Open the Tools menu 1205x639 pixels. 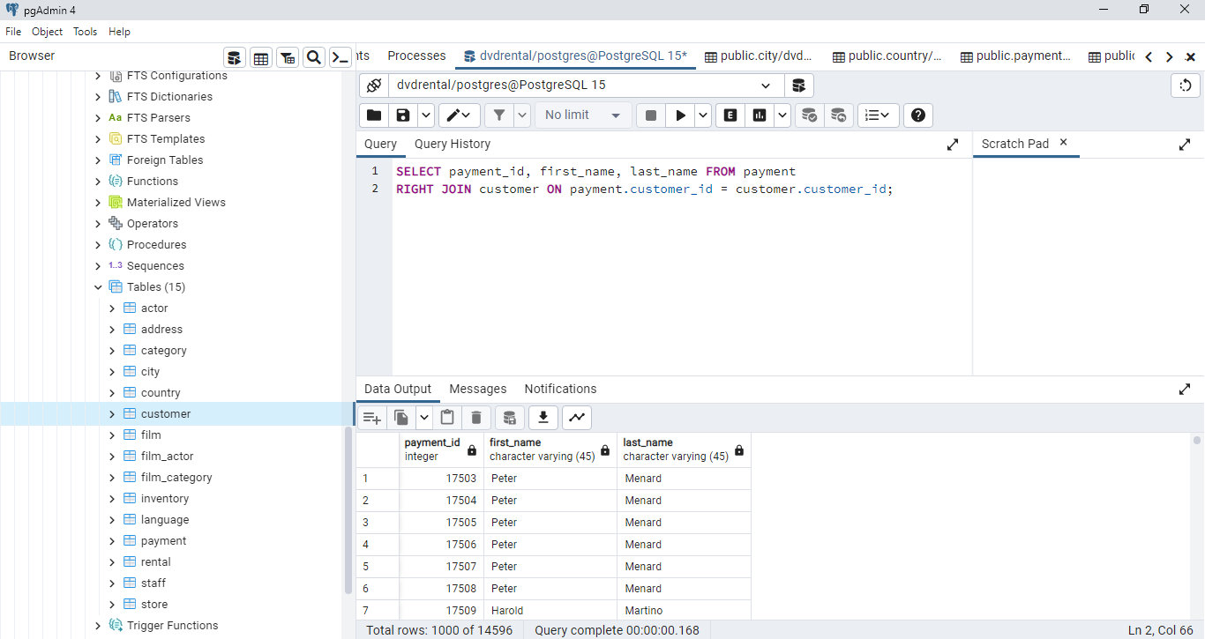pyautogui.click(x=86, y=32)
